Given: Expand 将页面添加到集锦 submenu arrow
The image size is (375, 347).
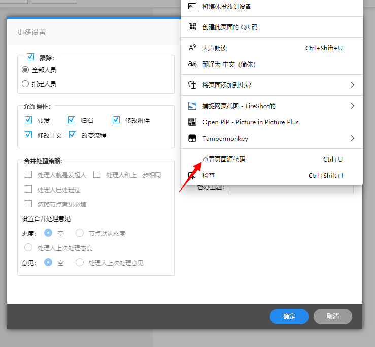Looking at the screenshot, I should coord(352,85).
